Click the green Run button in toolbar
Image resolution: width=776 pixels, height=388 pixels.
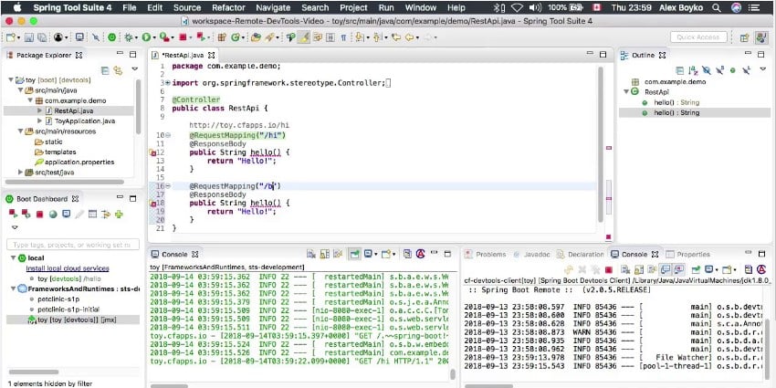[x=146, y=37]
